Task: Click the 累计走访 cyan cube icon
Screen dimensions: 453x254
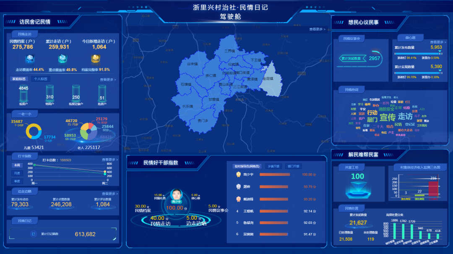Action: [62, 59]
